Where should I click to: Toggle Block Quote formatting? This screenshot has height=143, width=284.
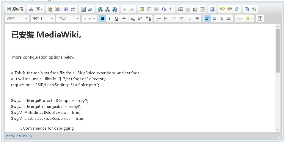click(x=197, y=18)
